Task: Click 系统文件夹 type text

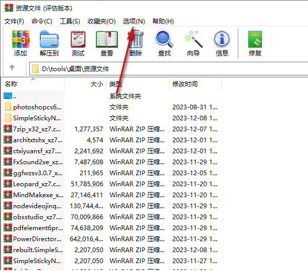Action: (125, 96)
